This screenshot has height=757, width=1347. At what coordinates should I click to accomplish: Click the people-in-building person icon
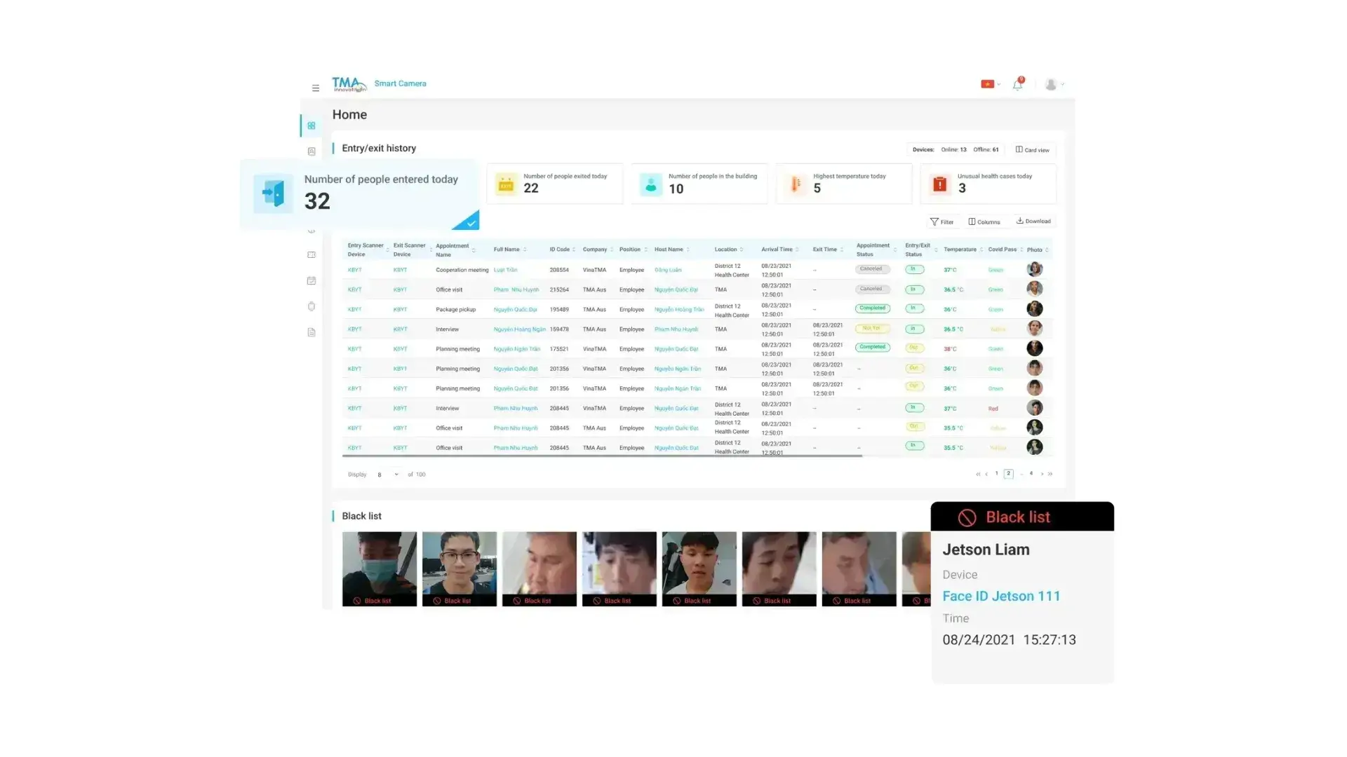point(651,184)
